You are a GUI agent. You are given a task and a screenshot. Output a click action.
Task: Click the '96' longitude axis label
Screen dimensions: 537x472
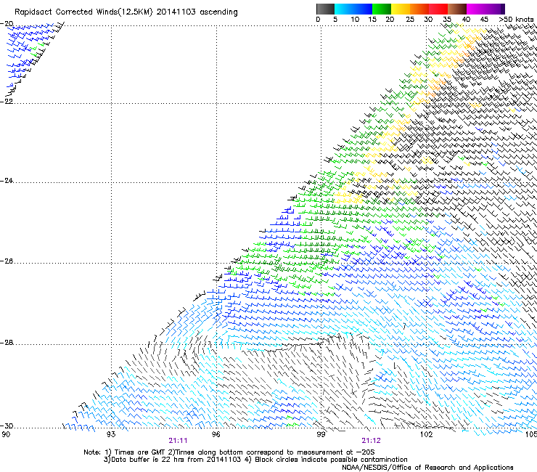click(x=216, y=434)
